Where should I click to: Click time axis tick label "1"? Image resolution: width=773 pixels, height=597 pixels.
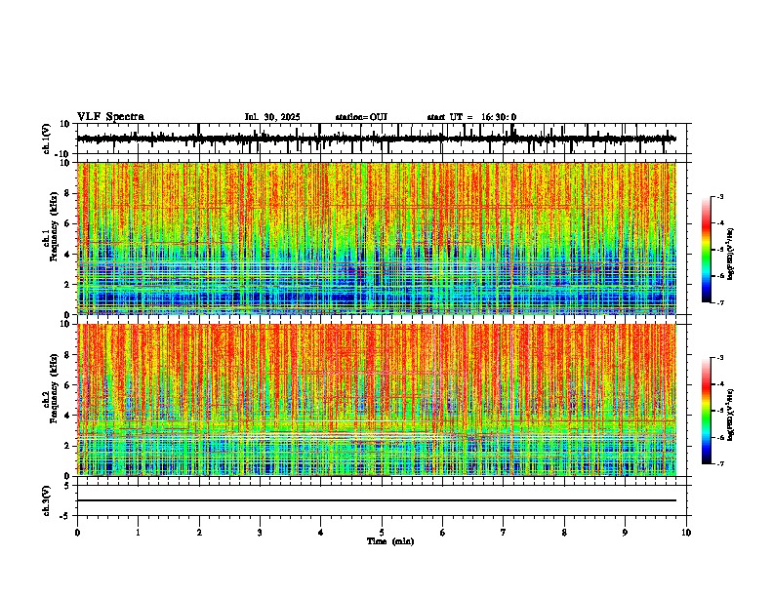[x=138, y=533]
